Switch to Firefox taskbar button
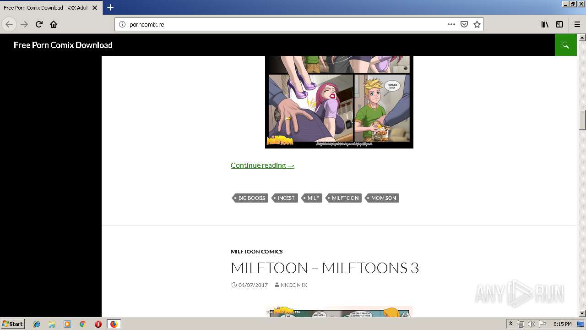Screen dimensions: 586x330 [x=114, y=324]
